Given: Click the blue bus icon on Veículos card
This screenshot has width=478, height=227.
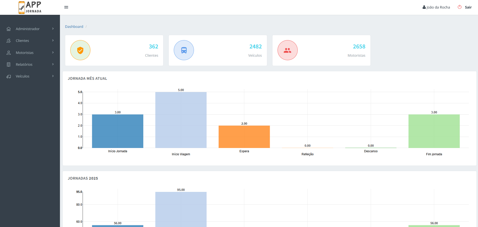Looking at the screenshot, I should coord(184,50).
